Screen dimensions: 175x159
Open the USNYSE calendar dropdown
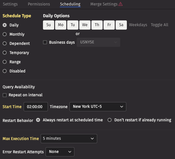pos(98,42)
